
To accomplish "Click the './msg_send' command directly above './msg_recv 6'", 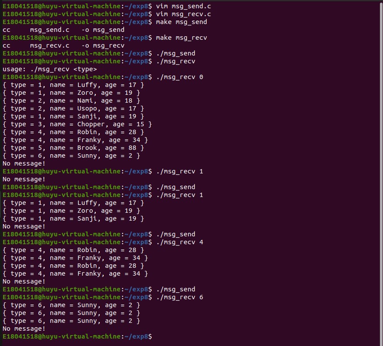I will click(176, 289).
